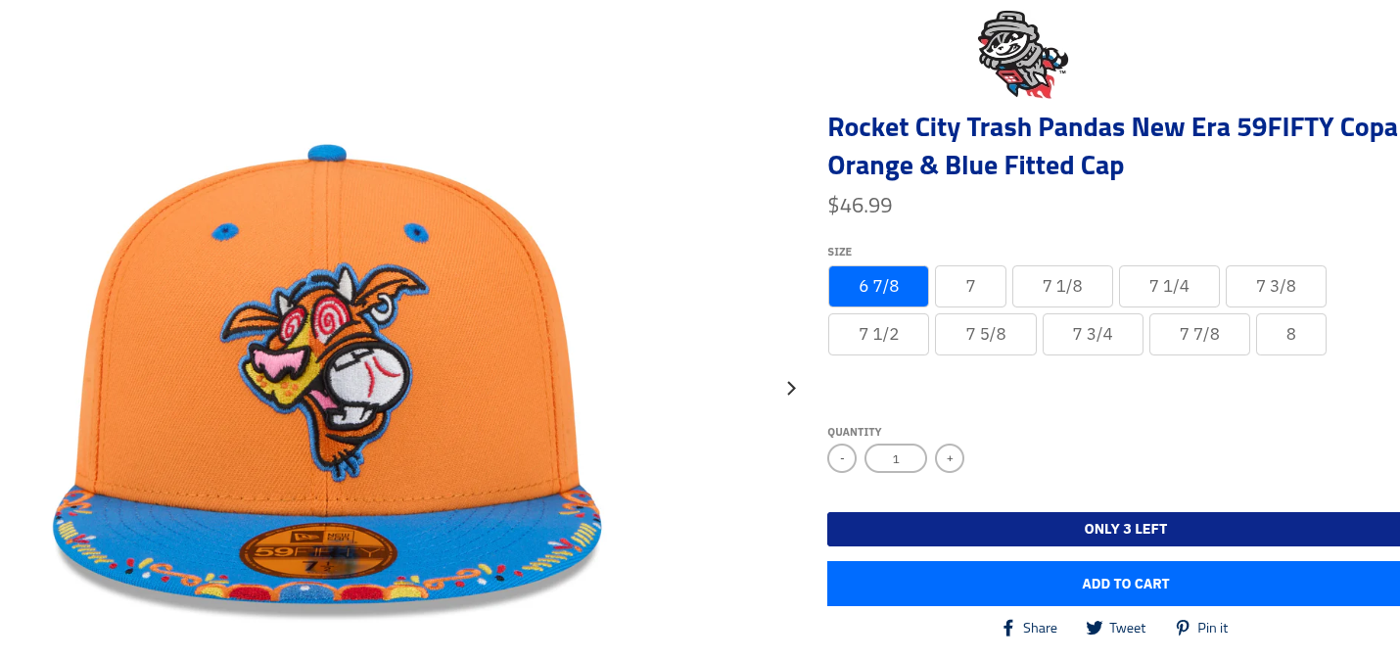
Task: Pick size 7 1/8
Action: coord(1062,287)
